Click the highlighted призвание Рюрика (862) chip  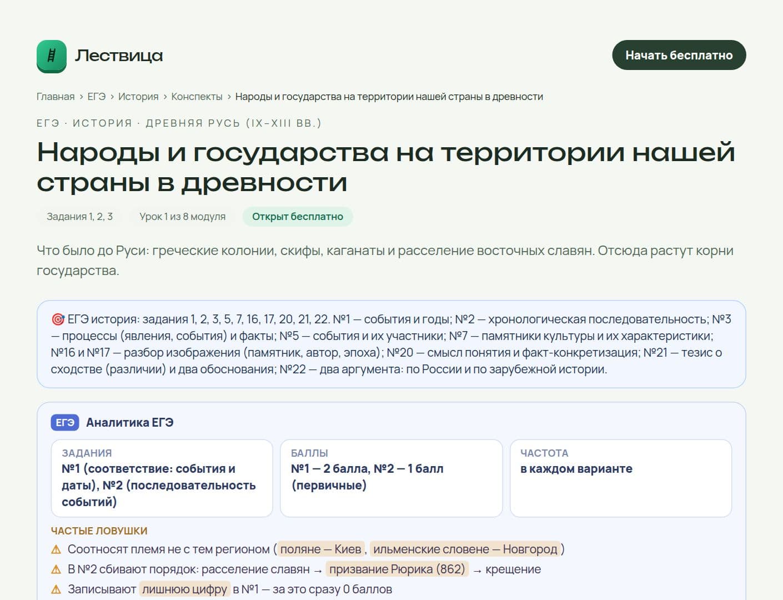[x=398, y=569]
